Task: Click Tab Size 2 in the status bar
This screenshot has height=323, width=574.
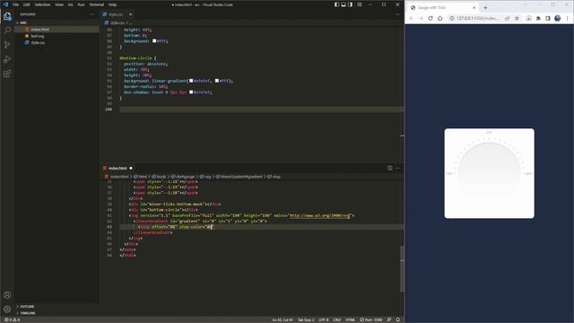Action: [x=306, y=319]
